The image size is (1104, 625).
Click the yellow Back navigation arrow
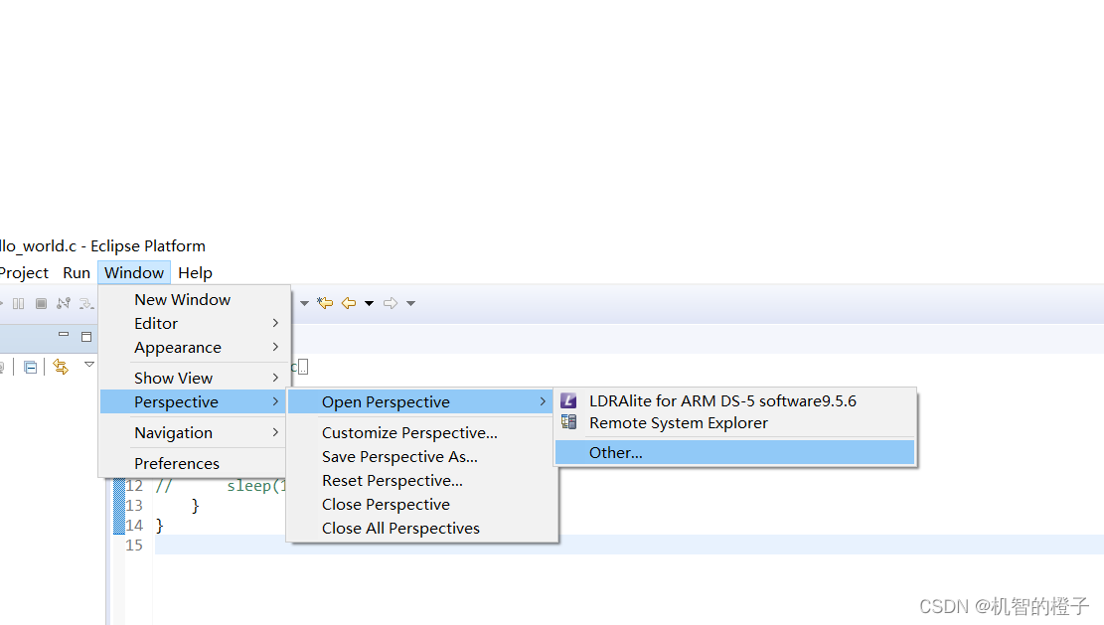(x=349, y=303)
